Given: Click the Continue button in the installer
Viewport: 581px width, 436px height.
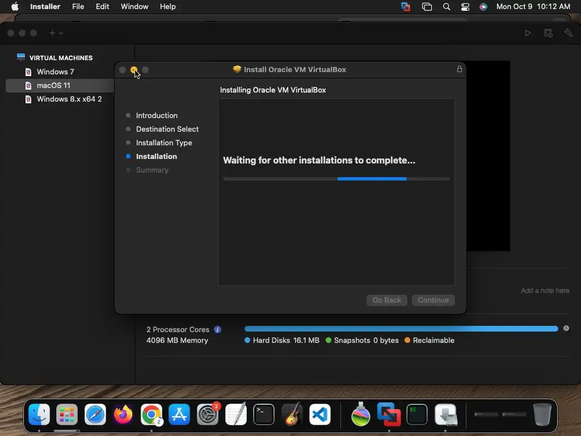Looking at the screenshot, I should [x=433, y=300].
